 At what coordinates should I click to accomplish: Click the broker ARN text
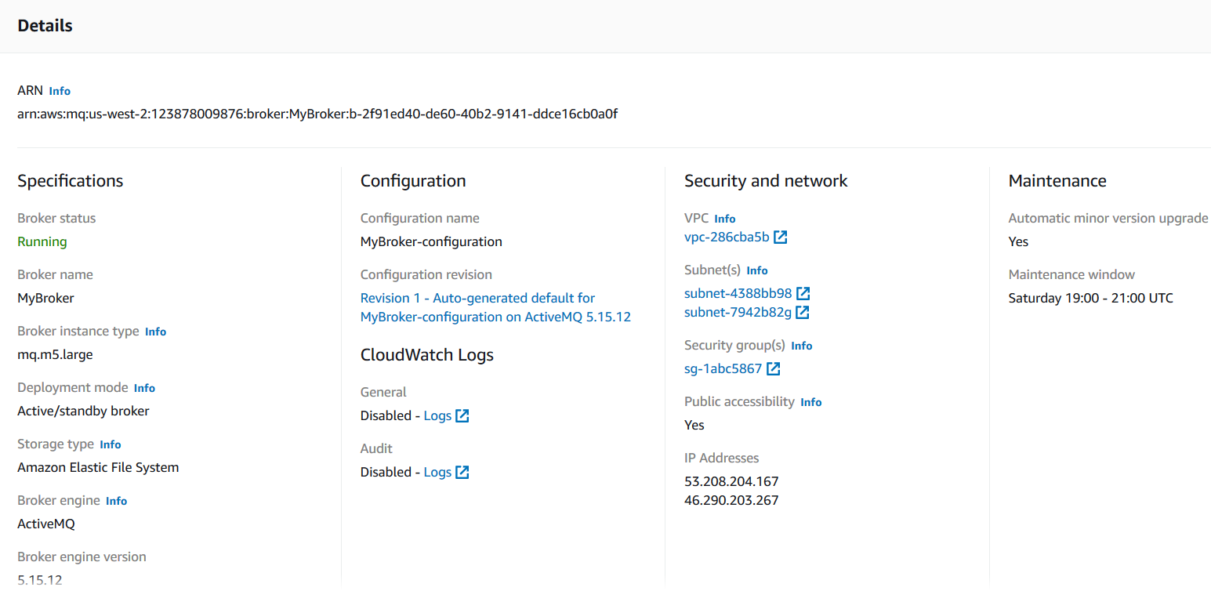pyautogui.click(x=317, y=114)
